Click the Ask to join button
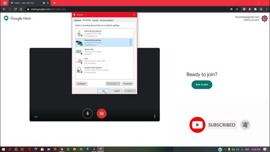The image size is (270, 152). (202, 84)
